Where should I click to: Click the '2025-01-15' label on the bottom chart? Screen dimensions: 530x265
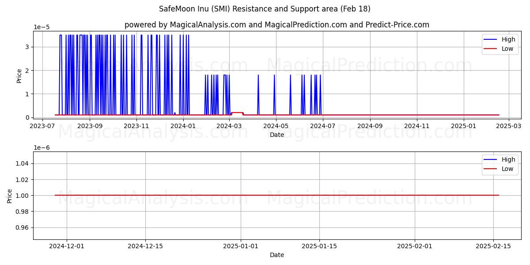click(319, 246)
